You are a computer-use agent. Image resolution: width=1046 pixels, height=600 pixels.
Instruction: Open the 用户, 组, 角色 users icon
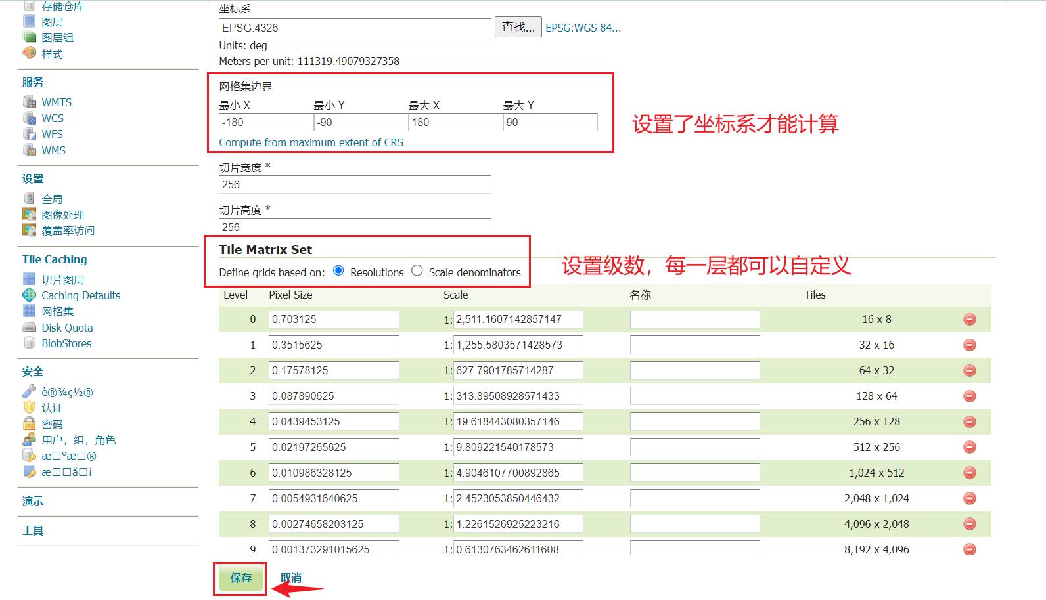tap(29, 439)
